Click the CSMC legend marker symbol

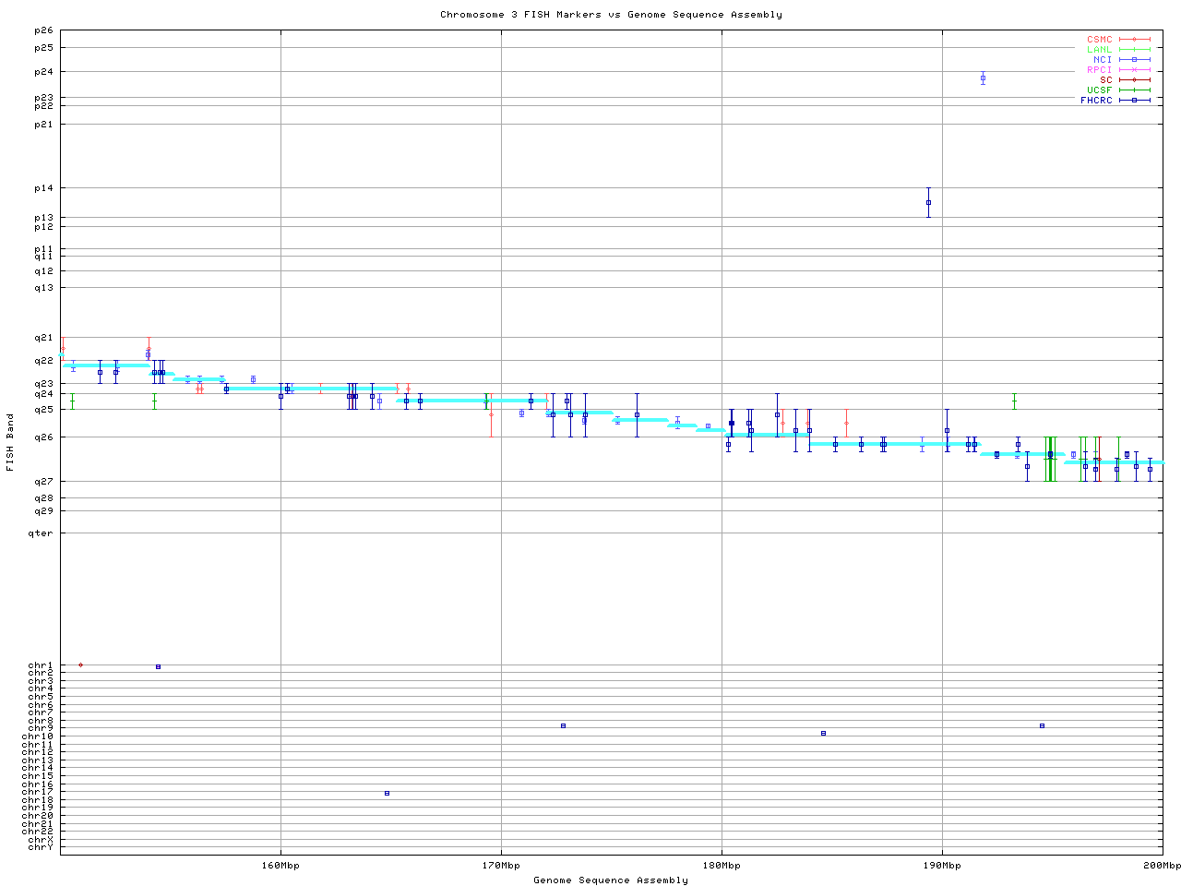tap(1134, 40)
